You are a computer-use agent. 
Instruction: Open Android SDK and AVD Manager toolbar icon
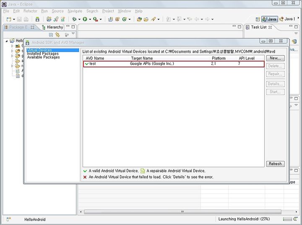tap(37, 19)
